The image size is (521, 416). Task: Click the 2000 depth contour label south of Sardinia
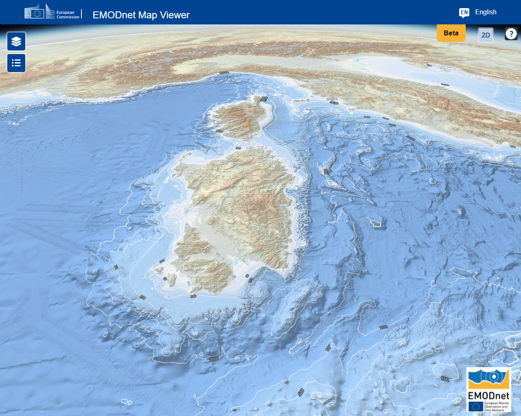[x=214, y=359]
